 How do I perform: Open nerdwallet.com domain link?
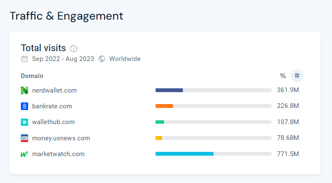(x=55, y=90)
